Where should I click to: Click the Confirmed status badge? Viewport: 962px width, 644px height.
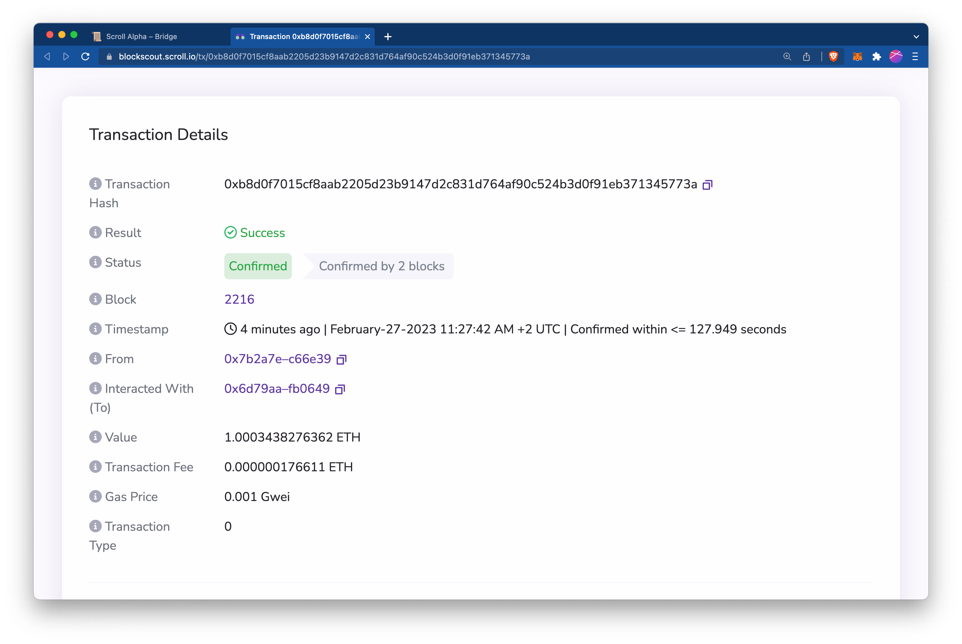tap(258, 266)
